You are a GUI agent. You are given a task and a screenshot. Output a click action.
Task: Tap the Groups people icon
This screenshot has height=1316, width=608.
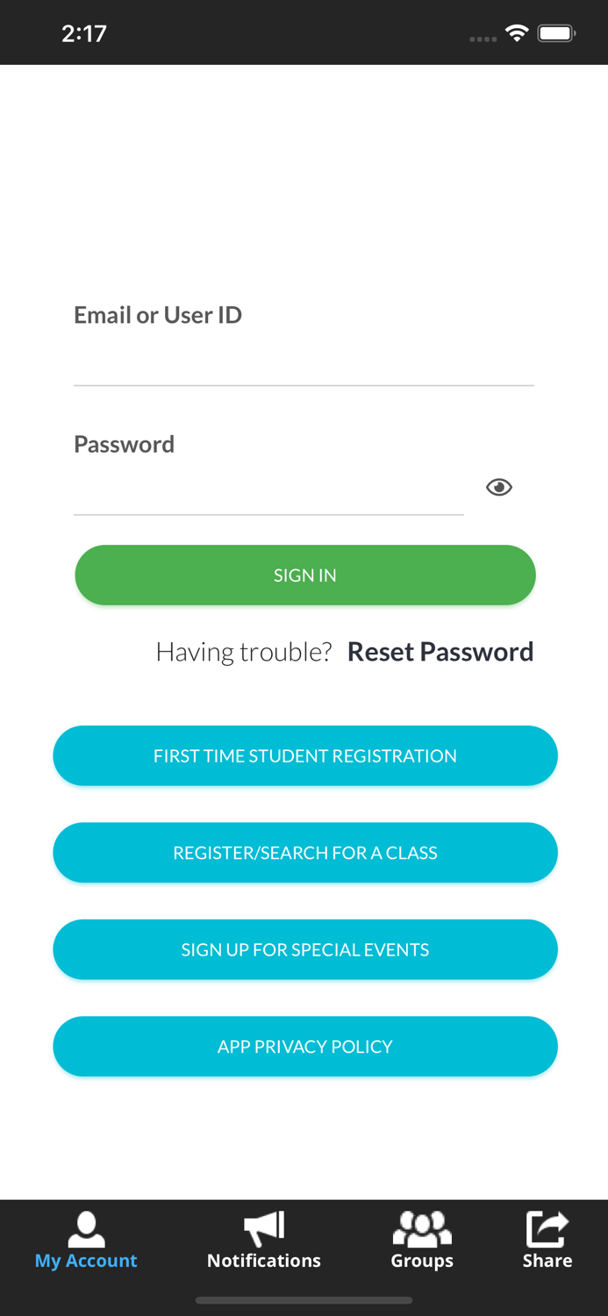coord(422,1228)
